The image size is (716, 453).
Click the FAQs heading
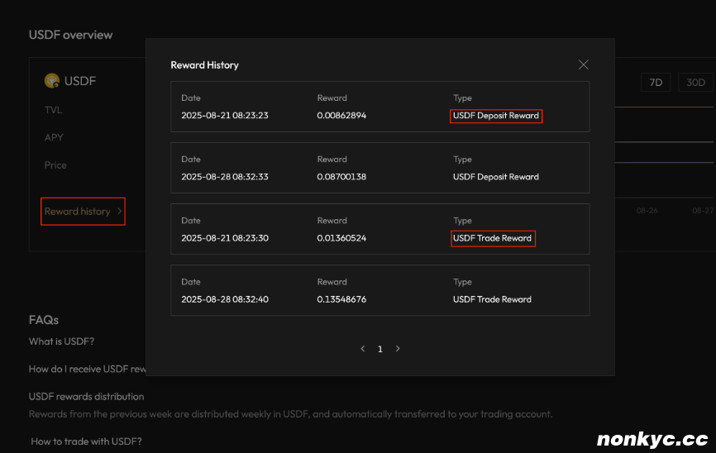tap(44, 320)
